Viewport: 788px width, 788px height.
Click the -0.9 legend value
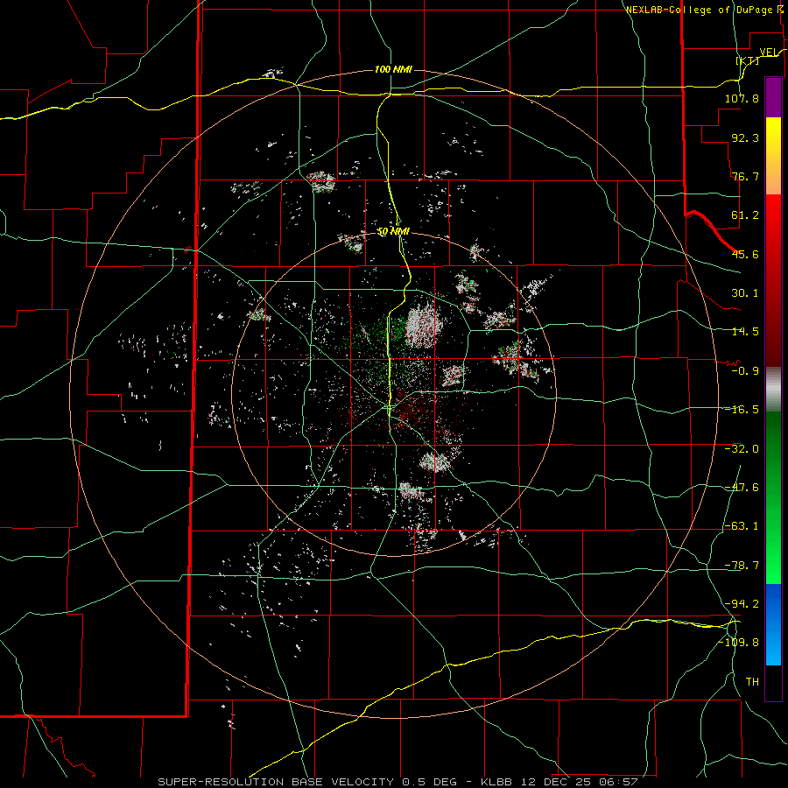tap(745, 371)
